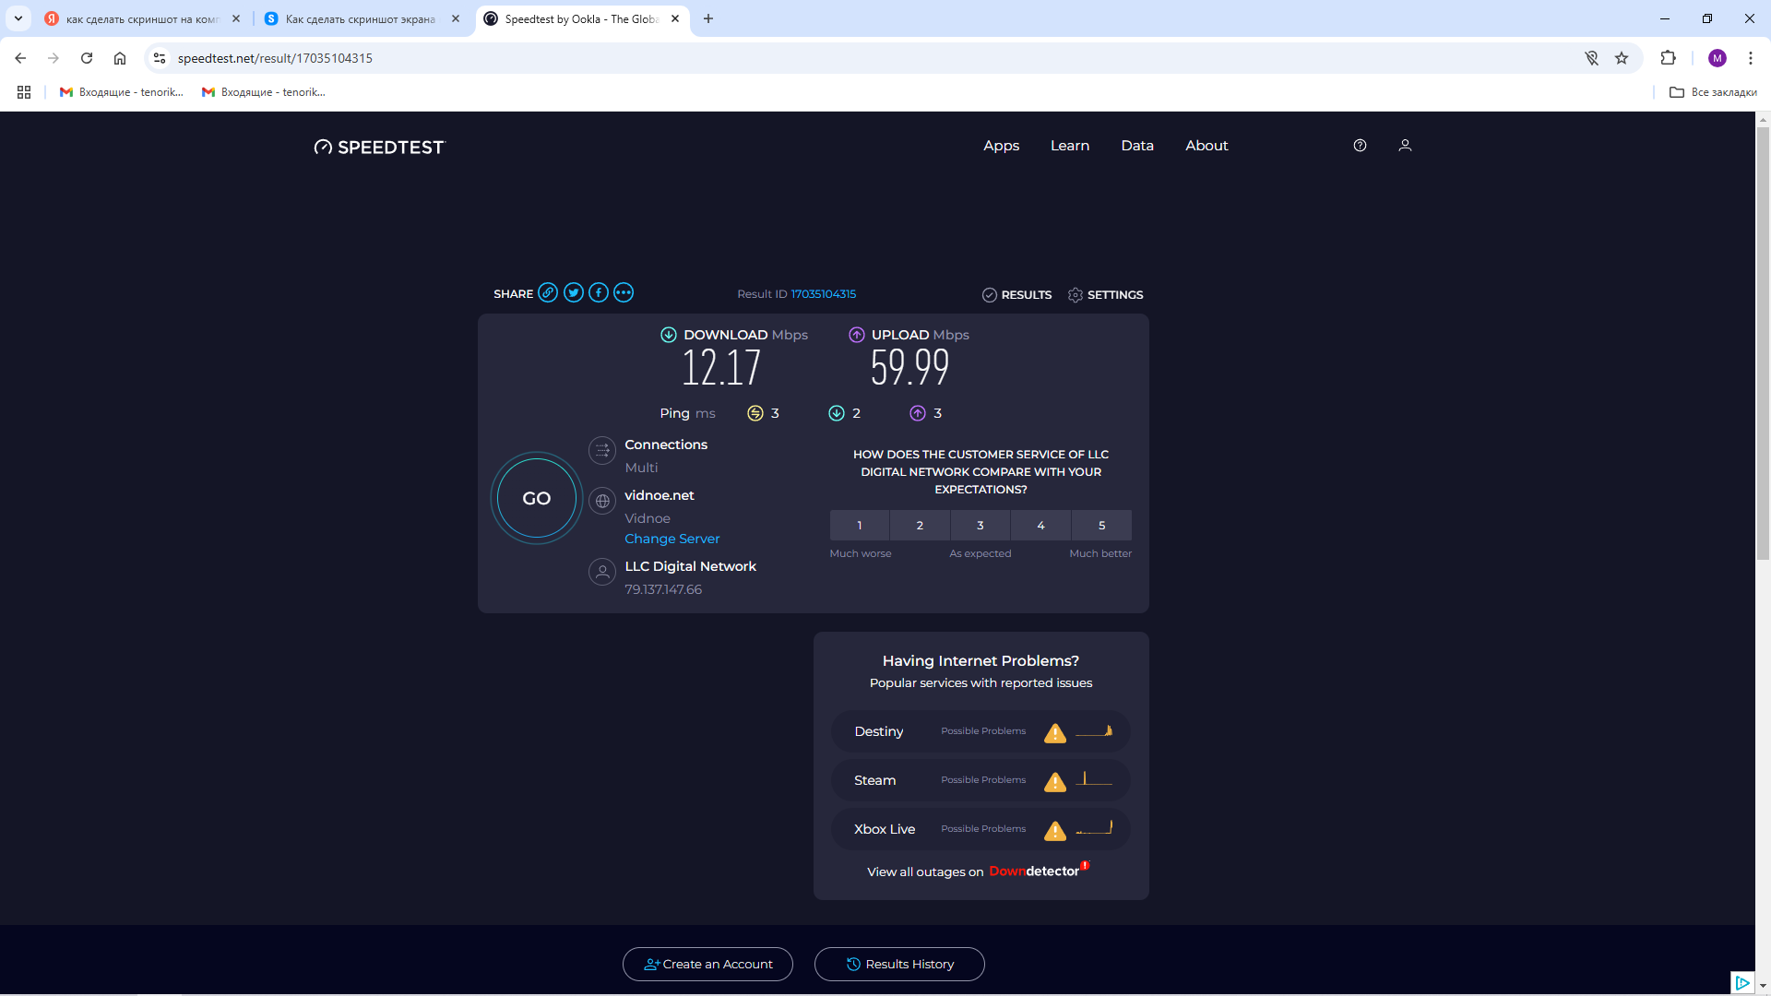The width and height of the screenshot is (1771, 996).
Task: Open the user account icon
Action: click(1405, 146)
